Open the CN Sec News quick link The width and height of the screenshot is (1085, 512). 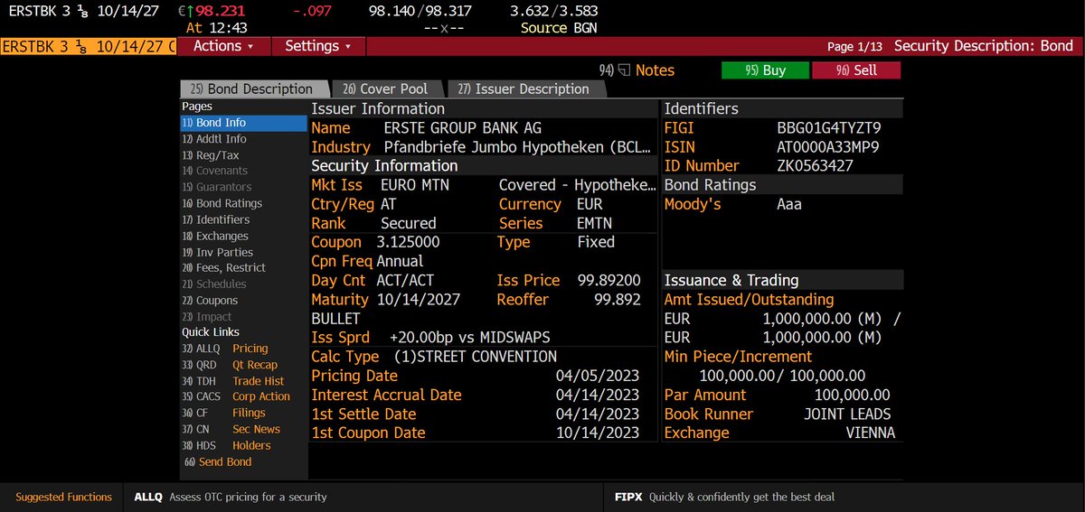tap(231, 429)
